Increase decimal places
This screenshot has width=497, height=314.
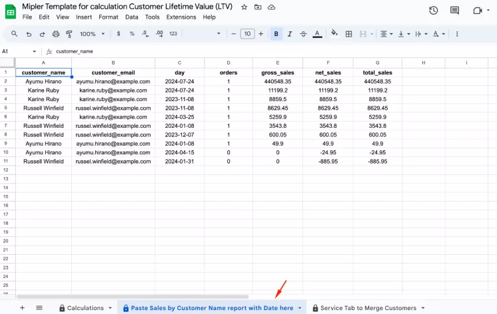pyautogui.click(x=159, y=33)
